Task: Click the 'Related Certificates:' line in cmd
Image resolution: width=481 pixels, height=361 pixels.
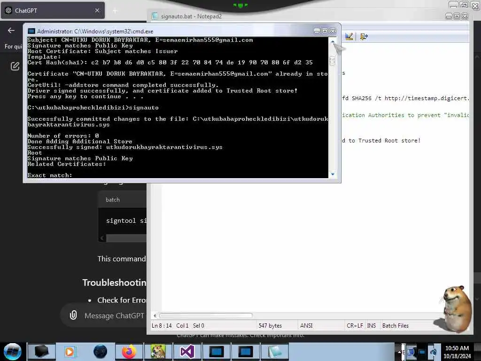Action: [67, 164]
